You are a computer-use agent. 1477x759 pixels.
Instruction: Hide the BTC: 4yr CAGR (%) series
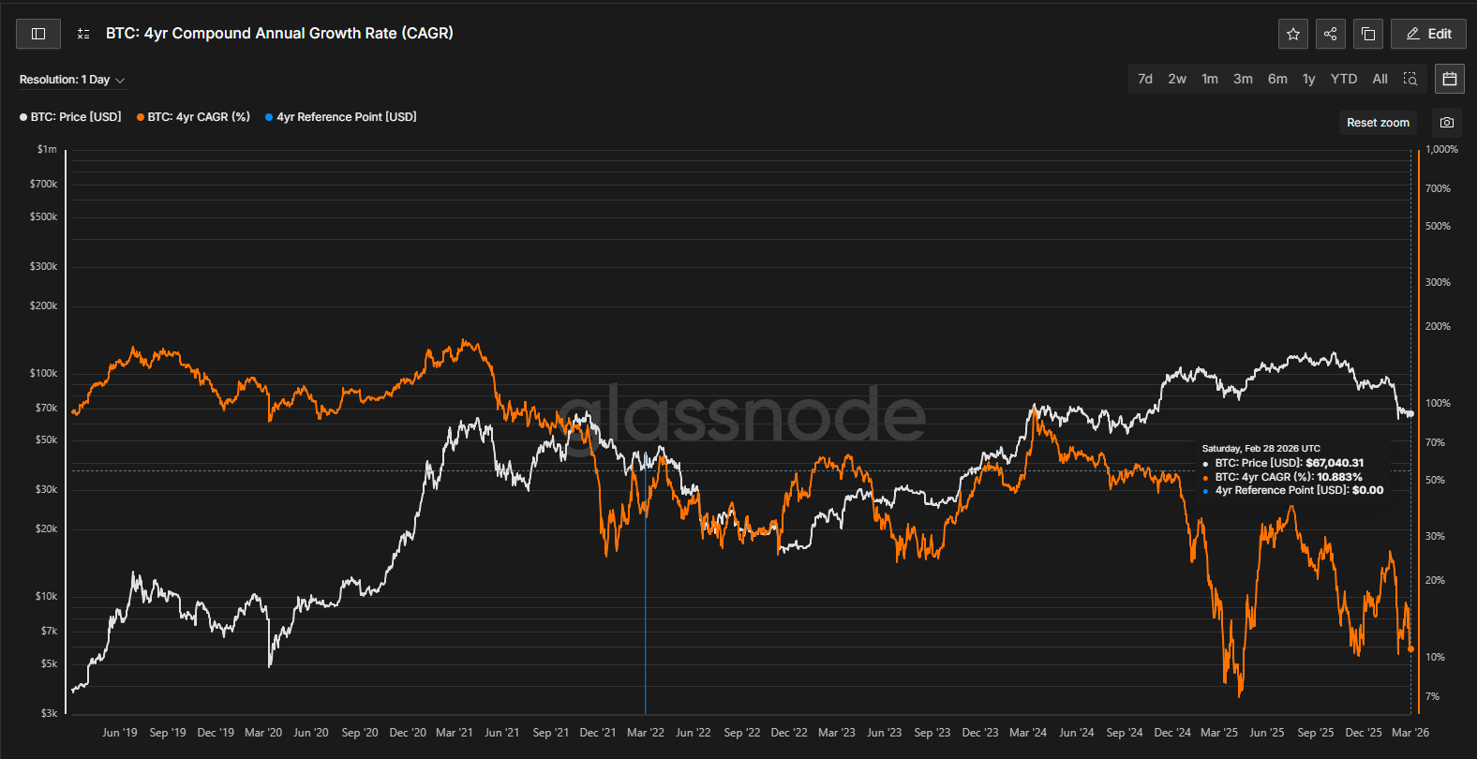pyautogui.click(x=194, y=117)
